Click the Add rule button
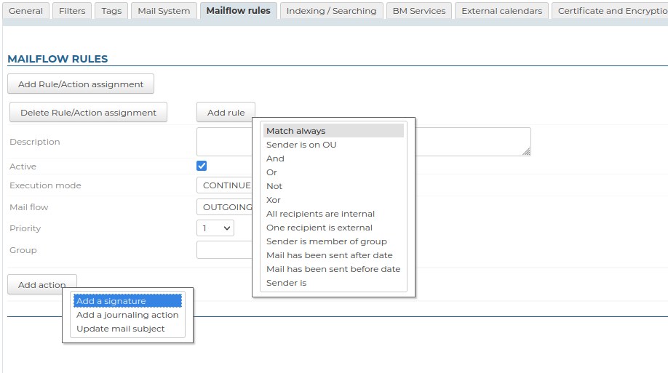The width and height of the screenshot is (668, 373). [226, 113]
